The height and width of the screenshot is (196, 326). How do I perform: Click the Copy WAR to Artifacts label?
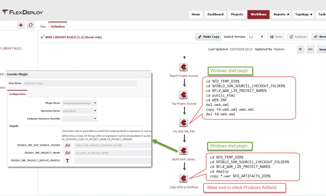[x=184, y=187]
